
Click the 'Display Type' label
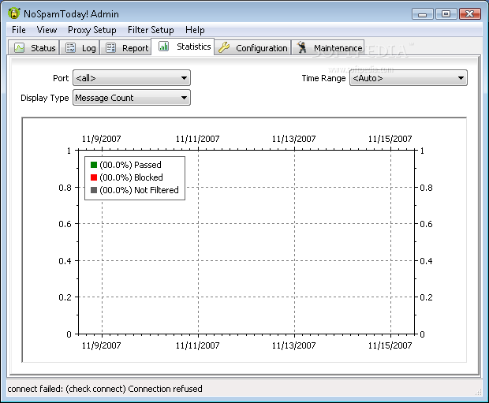pyautogui.click(x=45, y=98)
